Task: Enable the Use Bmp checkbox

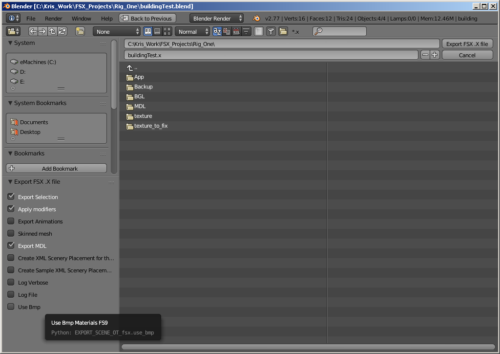Action: pos(11,307)
